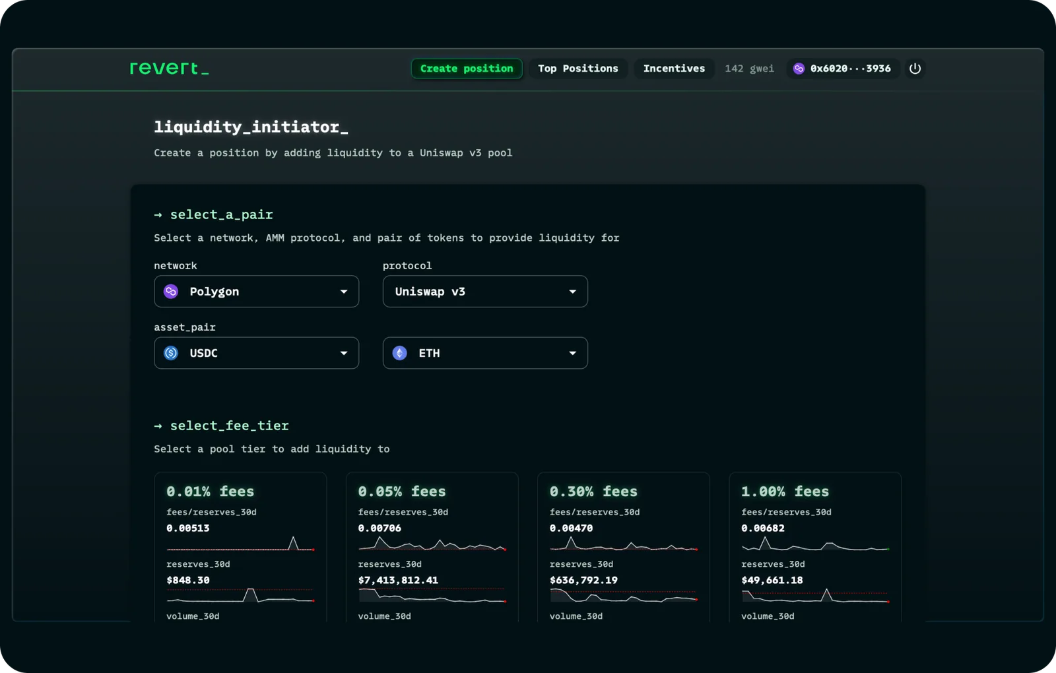The width and height of the screenshot is (1056, 673).
Task: Click the liquidity_initiator_ title
Action: pyautogui.click(x=251, y=127)
